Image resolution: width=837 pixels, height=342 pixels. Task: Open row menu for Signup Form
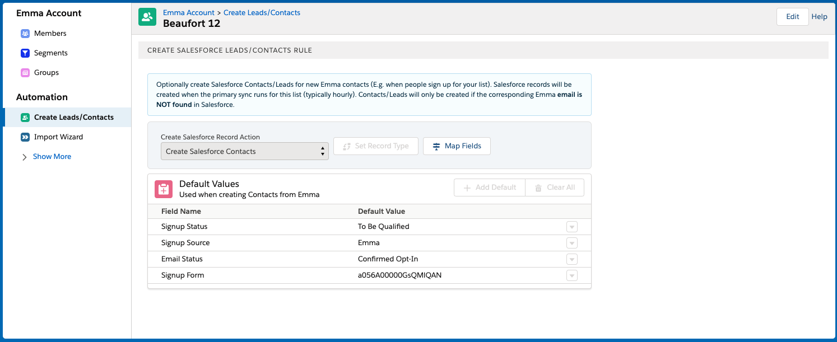pyautogui.click(x=571, y=275)
